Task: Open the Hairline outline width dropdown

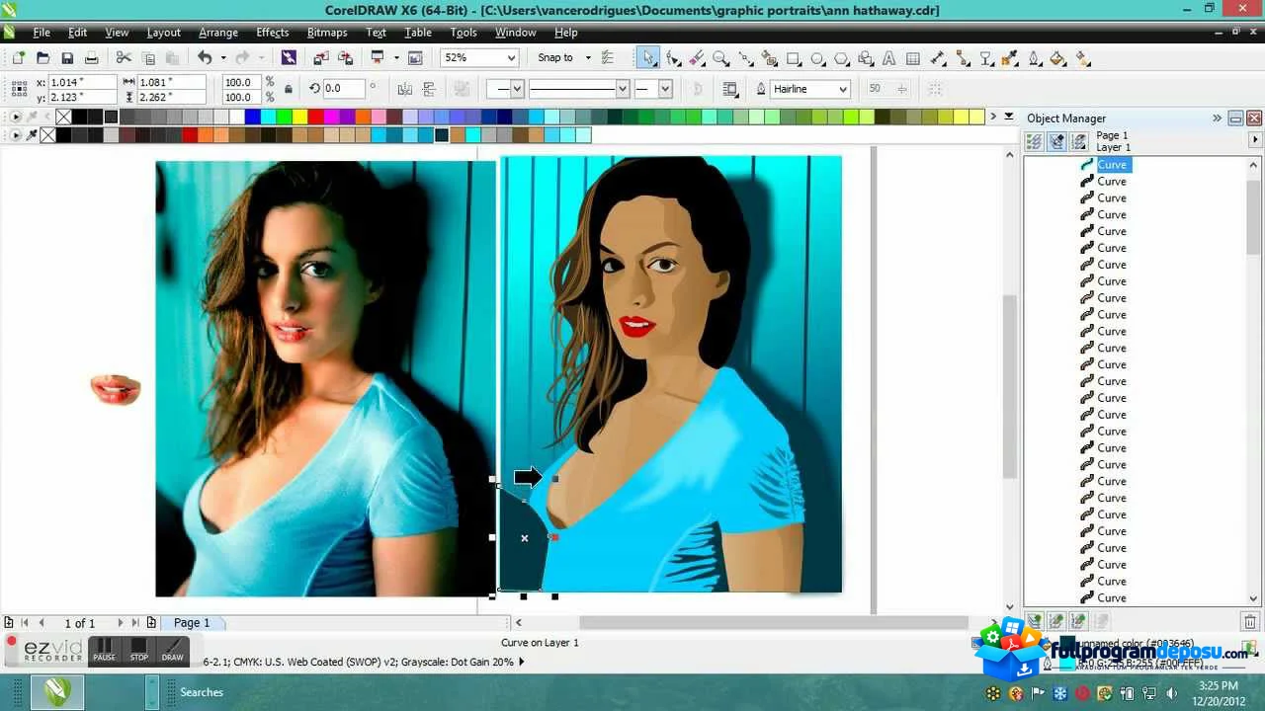Action: click(x=842, y=89)
